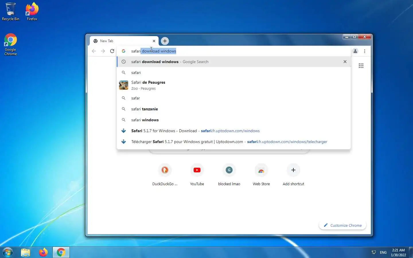This screenshot has height=258, width=413.
Task: Remove 'safari download windows' suggestion
Action: coord(345,62)
